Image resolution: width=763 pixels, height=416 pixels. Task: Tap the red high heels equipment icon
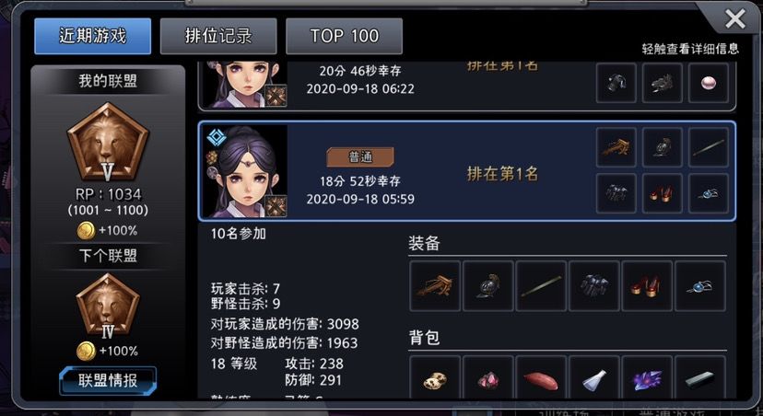[647, 285]
